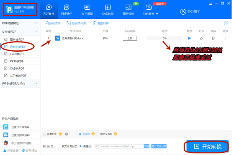The width and height of the screenshot is (232, 155).
Task: Select CAD转PDF in the sidebar
Action: click(20, 68)
